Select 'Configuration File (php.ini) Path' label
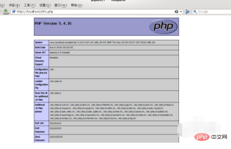 42,73
